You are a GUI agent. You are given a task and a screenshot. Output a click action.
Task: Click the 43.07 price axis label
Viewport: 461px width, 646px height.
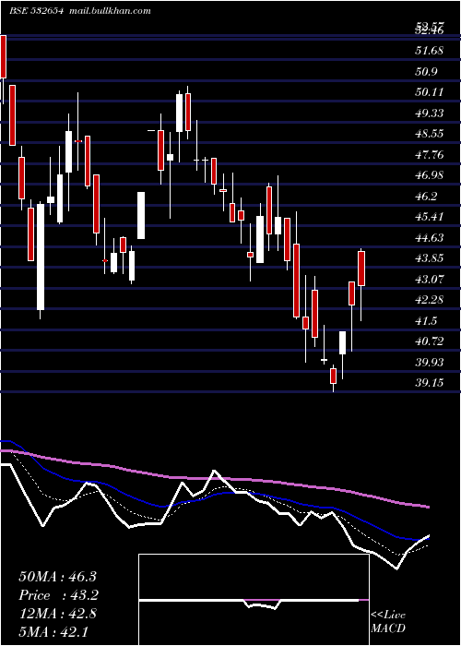[430, 280]
